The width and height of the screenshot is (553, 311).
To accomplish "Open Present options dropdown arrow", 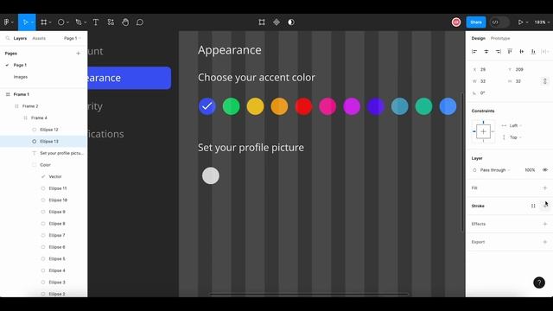I will click(527, 22).
